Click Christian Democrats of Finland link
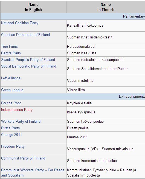The height and width of the screenshot is (179, 145). click(x=25, y=35)
